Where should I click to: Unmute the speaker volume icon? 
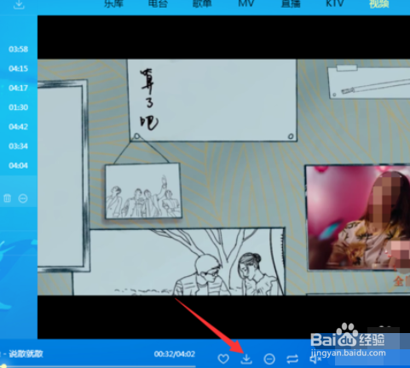point(315,359)
